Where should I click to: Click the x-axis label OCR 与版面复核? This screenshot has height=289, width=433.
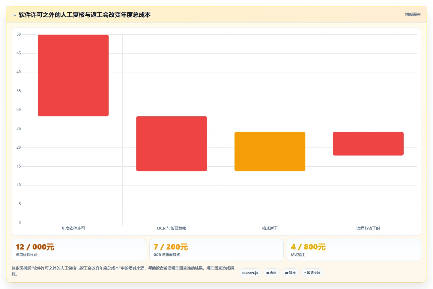coord(172,228)
